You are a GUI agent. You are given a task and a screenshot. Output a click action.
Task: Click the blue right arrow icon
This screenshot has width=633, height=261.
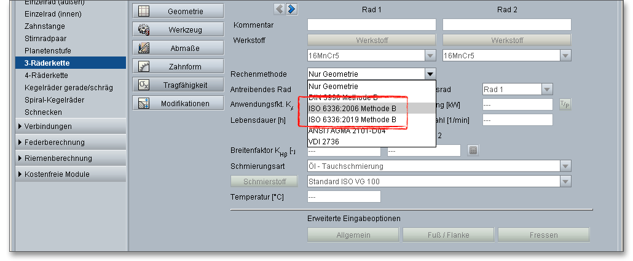[x=291, y=9]
